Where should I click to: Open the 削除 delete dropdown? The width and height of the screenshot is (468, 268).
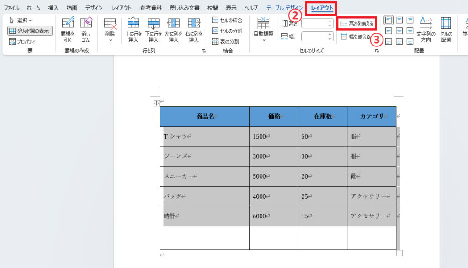point(110,30)
